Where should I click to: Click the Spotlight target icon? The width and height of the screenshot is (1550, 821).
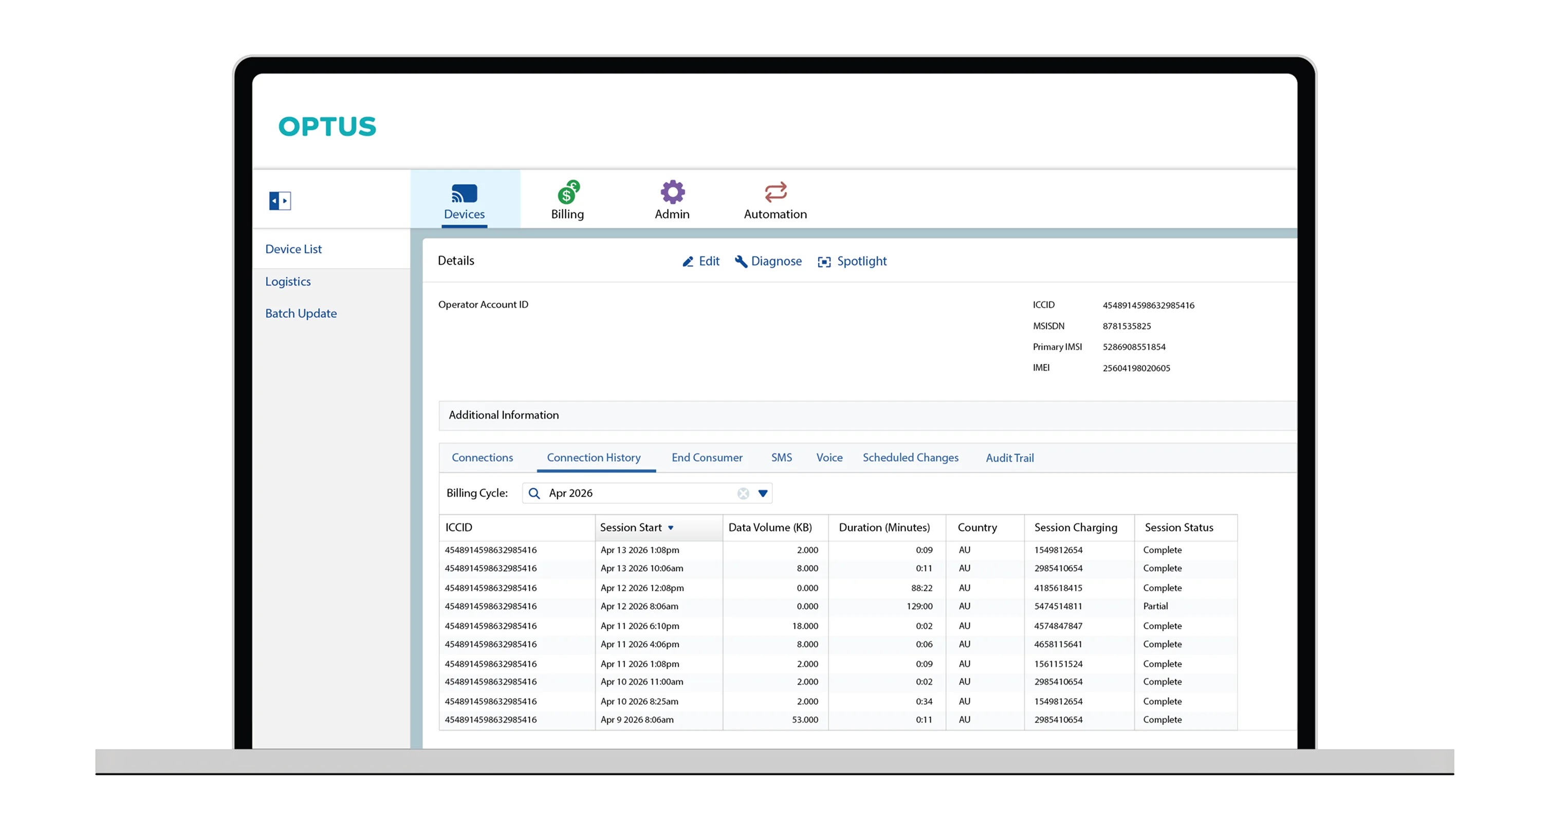pos(824,262)
